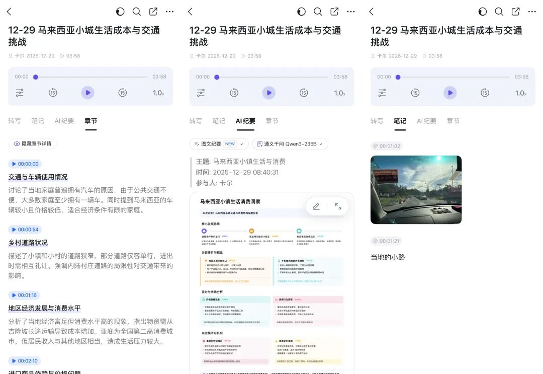Switch to the AI纪要 tab
The height and width of the screenshot is (374, 543).
pos(245,121)
